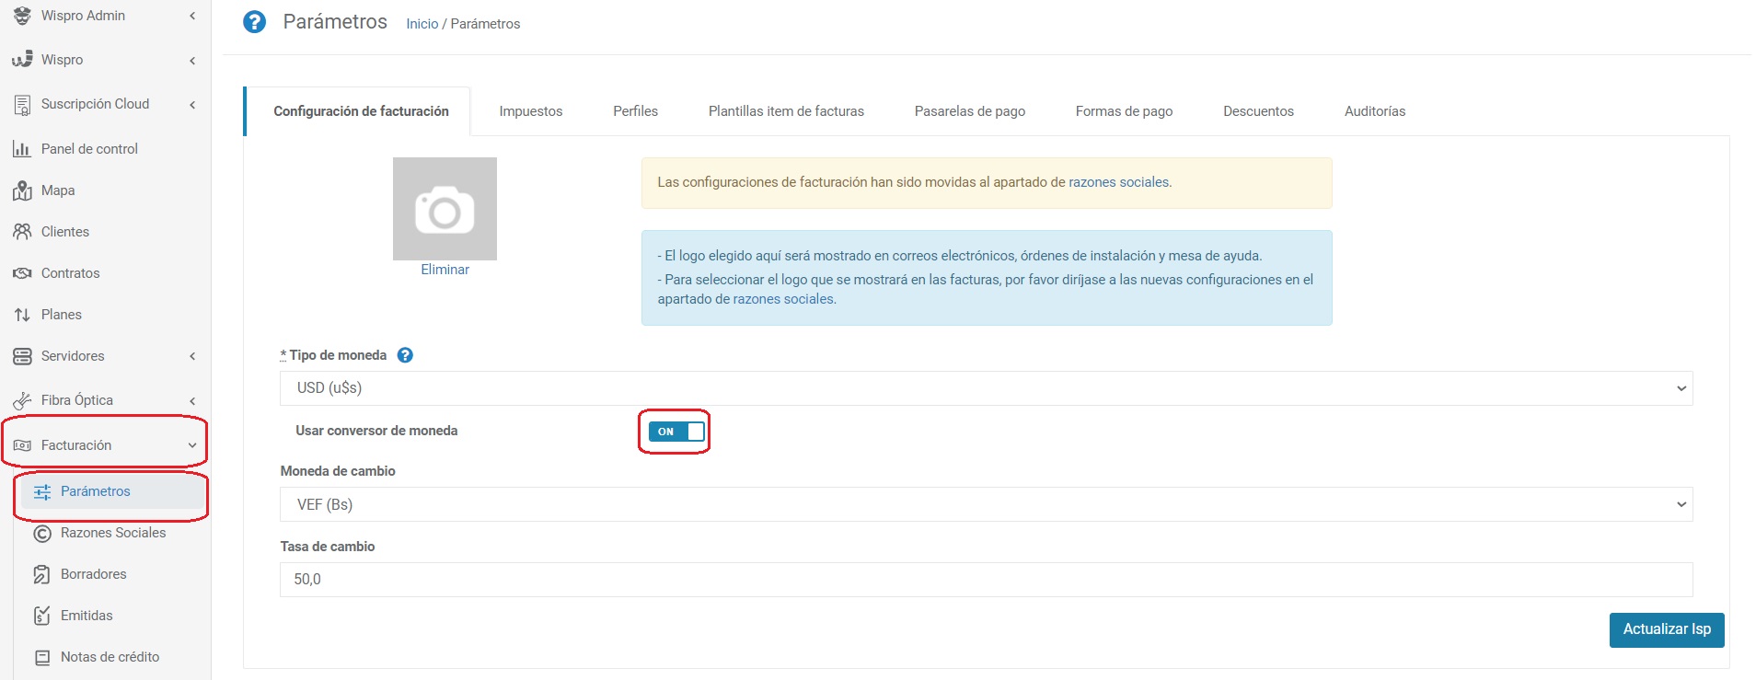This screenshot has width=1756, height=680.
Task: Click the Facturación money icon
Action: (22, 445)
